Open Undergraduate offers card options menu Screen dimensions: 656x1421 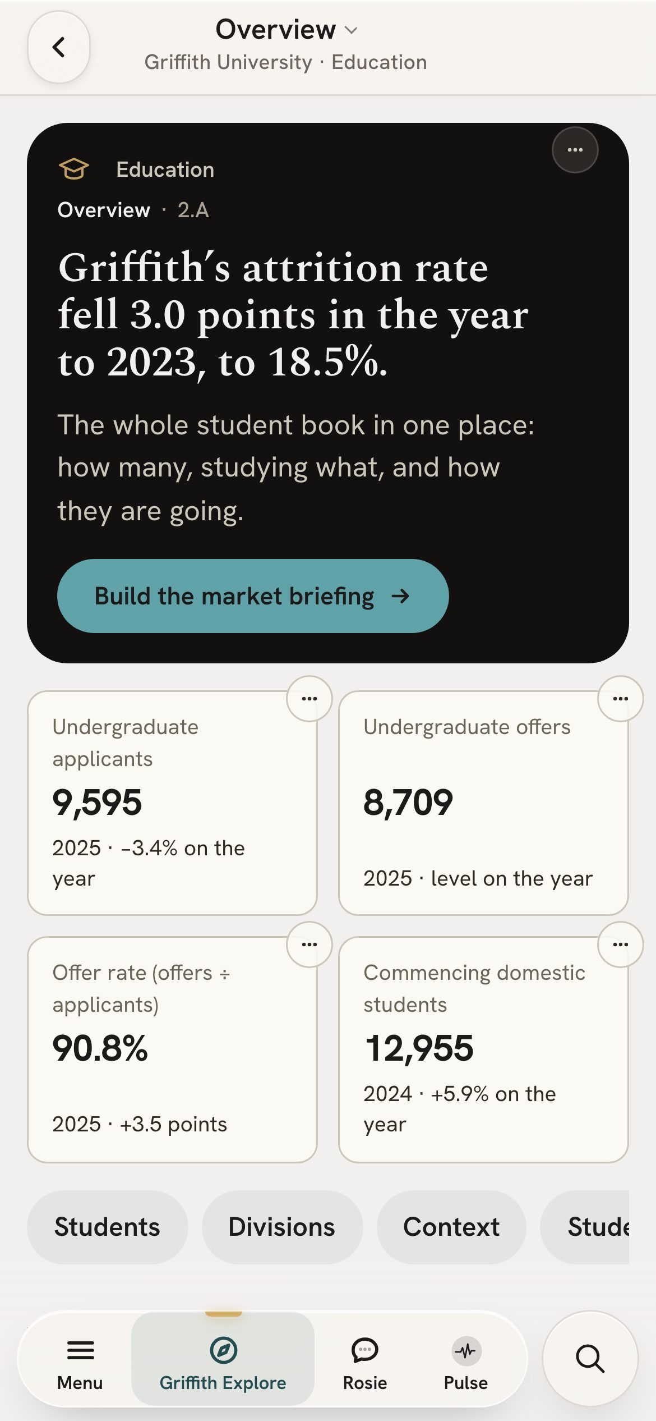pyautogui.click(x=620, y=699)
